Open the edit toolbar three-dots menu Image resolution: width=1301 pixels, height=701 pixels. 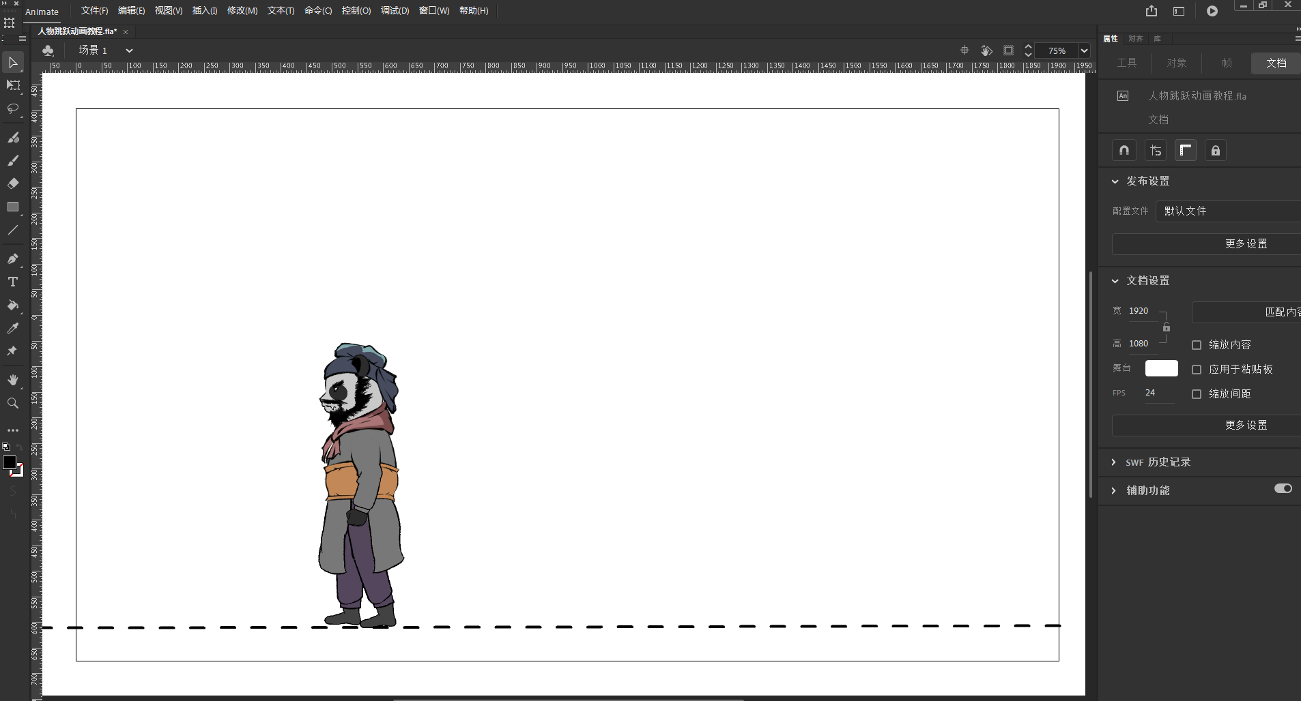[x=12, y=430]
